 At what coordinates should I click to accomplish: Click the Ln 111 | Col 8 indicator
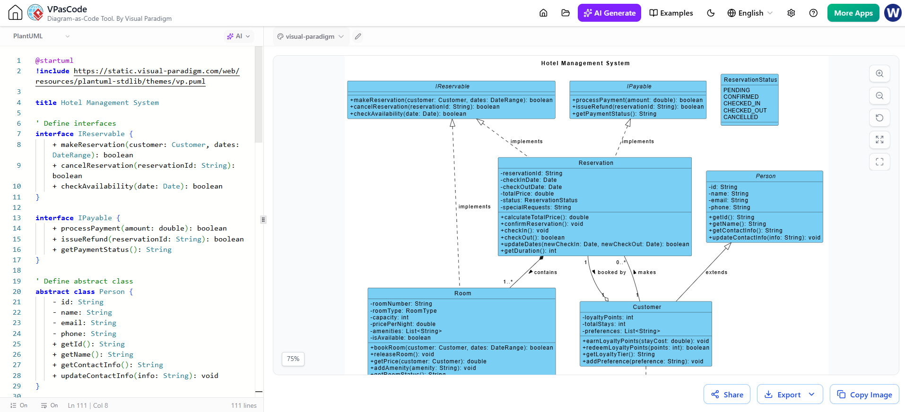click(x=88, y=405)
